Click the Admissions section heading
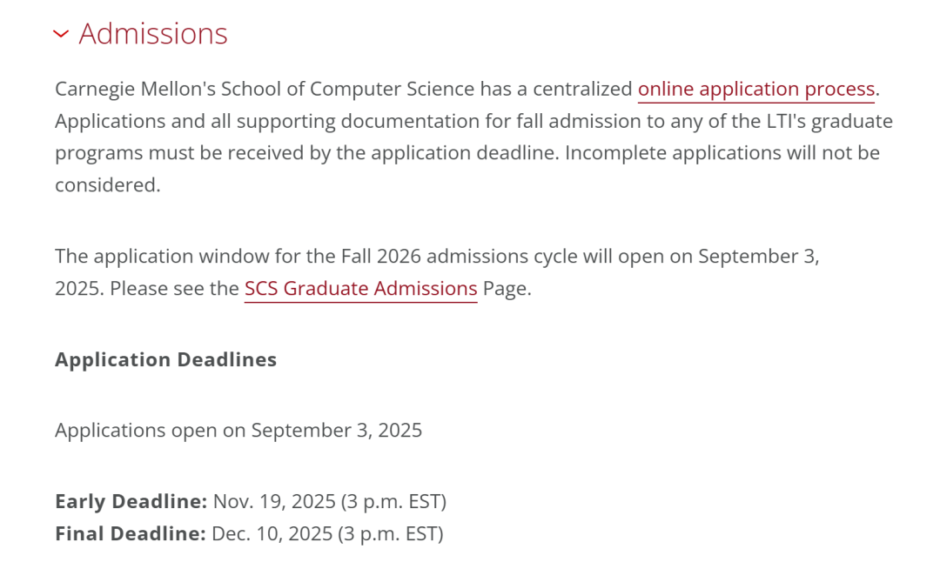This screenshot has width=940, height=569. pyautogui.click(x=153, y=34)
